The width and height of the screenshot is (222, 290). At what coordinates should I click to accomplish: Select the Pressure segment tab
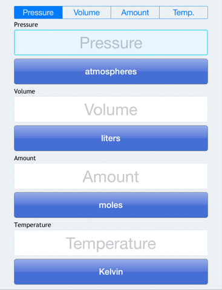click(38, 13)
